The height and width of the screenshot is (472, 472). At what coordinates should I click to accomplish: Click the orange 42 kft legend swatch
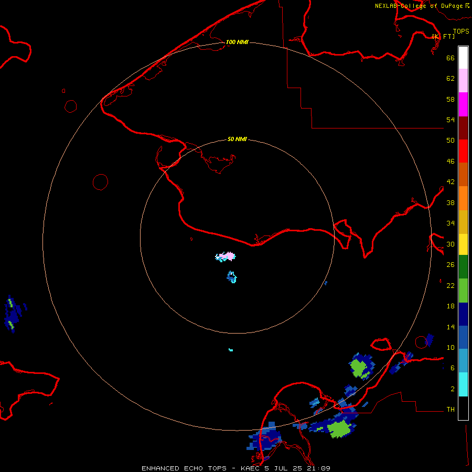pos(463,198)
